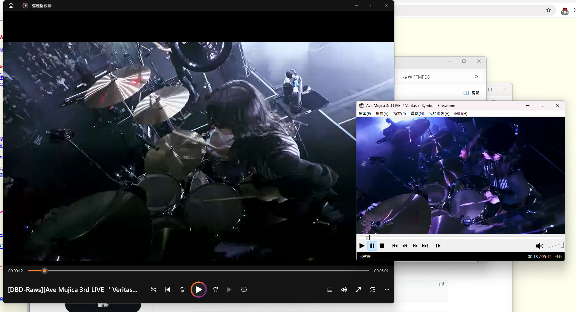Screen dimensions: 576x312
Task: Click the Media Player video frame
Action: coord(199,151)
